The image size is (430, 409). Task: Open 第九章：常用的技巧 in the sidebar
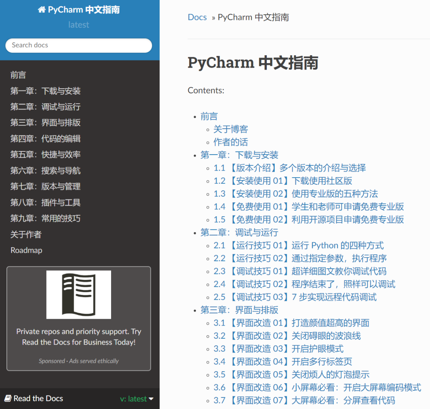[45, 218]
